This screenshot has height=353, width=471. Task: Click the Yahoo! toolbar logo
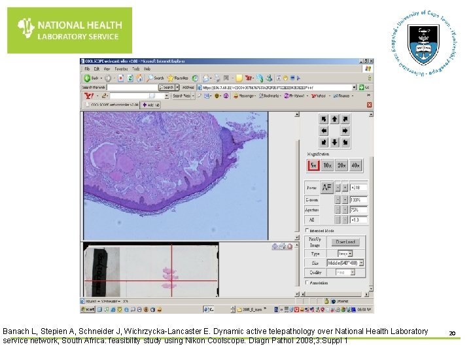pyautogui.click(x=89, y=96)
